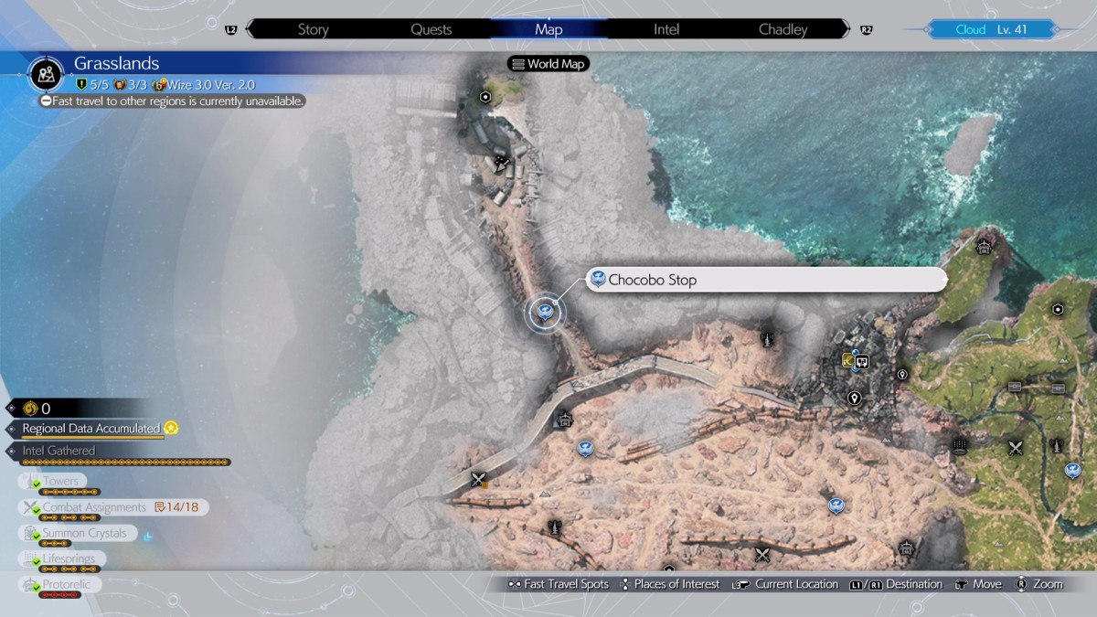1097x617 pixels.
Task: Click the gold coin currency icon showing 0
Action: [x=29, y=409]
